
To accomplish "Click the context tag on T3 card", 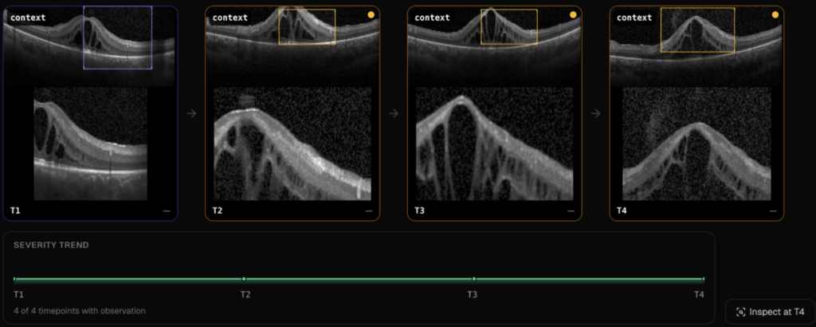I will pyautogui.click(x=432, y=18).
